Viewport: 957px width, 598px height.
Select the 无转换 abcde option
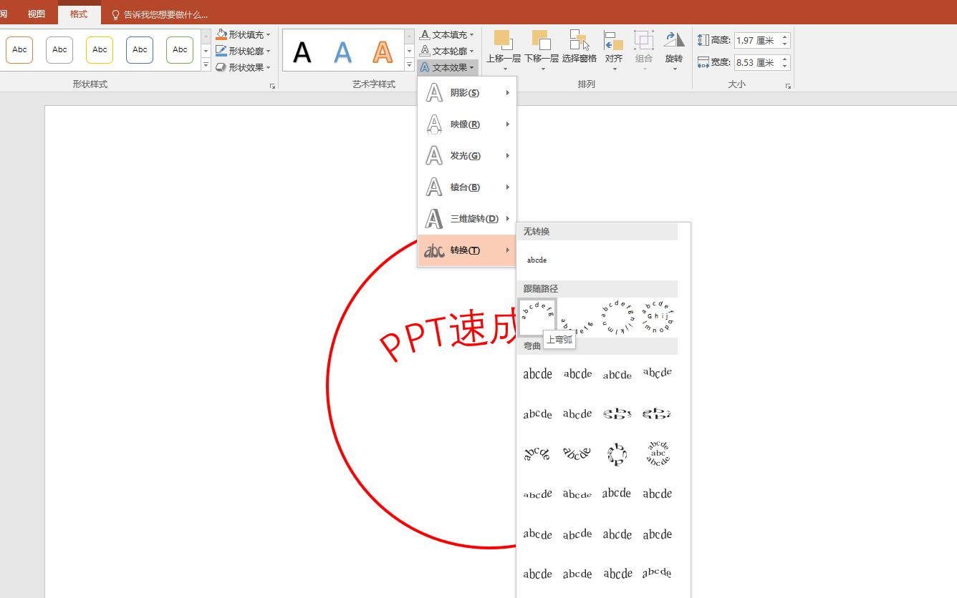point(537,260)
